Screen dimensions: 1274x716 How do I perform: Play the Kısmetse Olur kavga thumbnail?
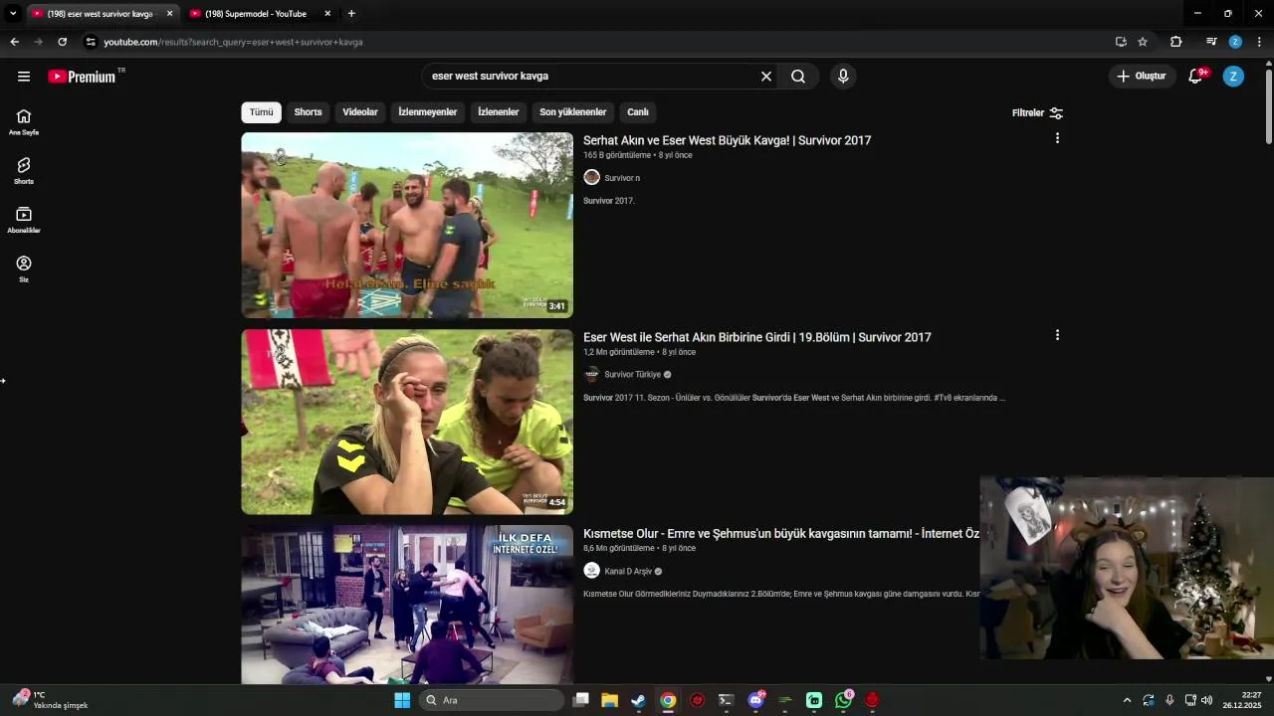click(407, 605)
